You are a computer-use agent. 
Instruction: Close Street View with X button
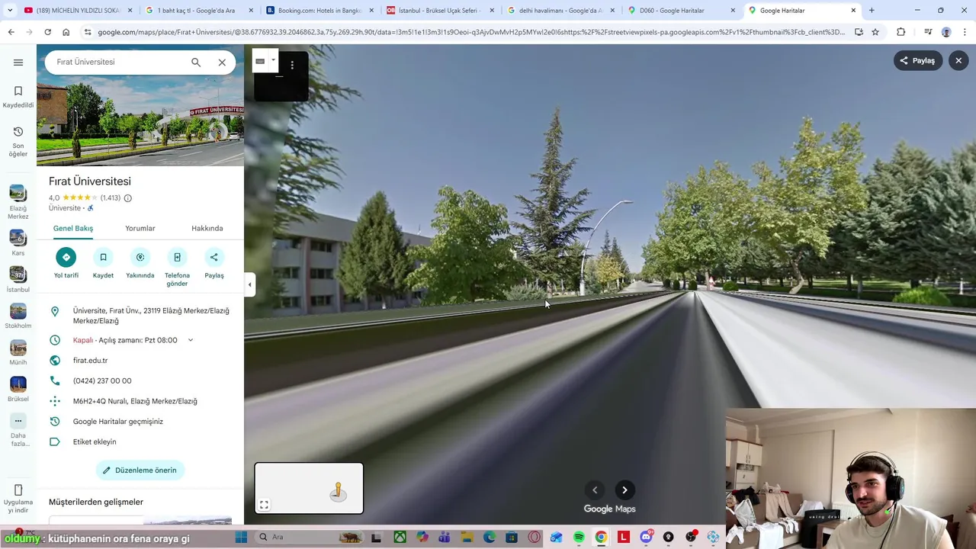[958, 61]
